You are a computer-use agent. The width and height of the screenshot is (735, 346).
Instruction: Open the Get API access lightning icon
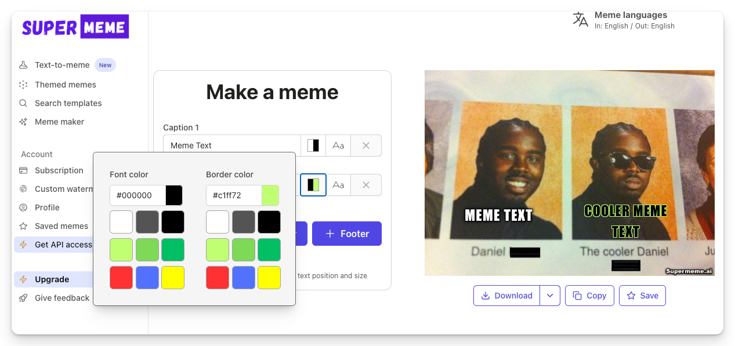tap(23, 245)
